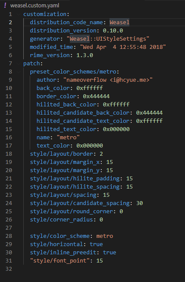This screenshot has height=282, width=185.
Task: Collapse the patch block fold arrow
Action: coord(19,63)
